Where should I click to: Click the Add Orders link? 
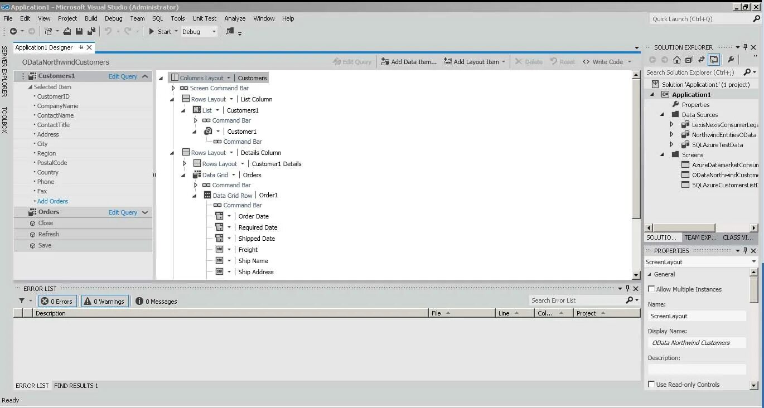pyautogui.click(x=52, y=201)
